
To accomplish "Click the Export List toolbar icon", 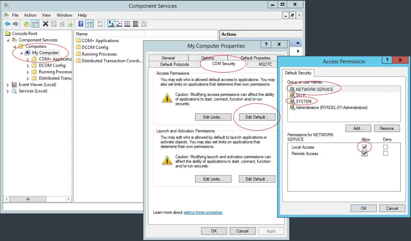I will (70, 23).
